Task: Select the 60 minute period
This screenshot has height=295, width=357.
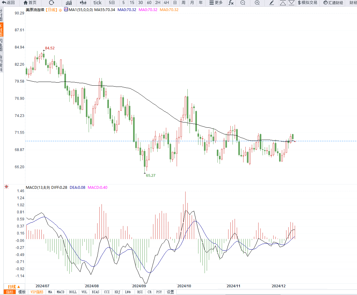Action: click(149, 3)
